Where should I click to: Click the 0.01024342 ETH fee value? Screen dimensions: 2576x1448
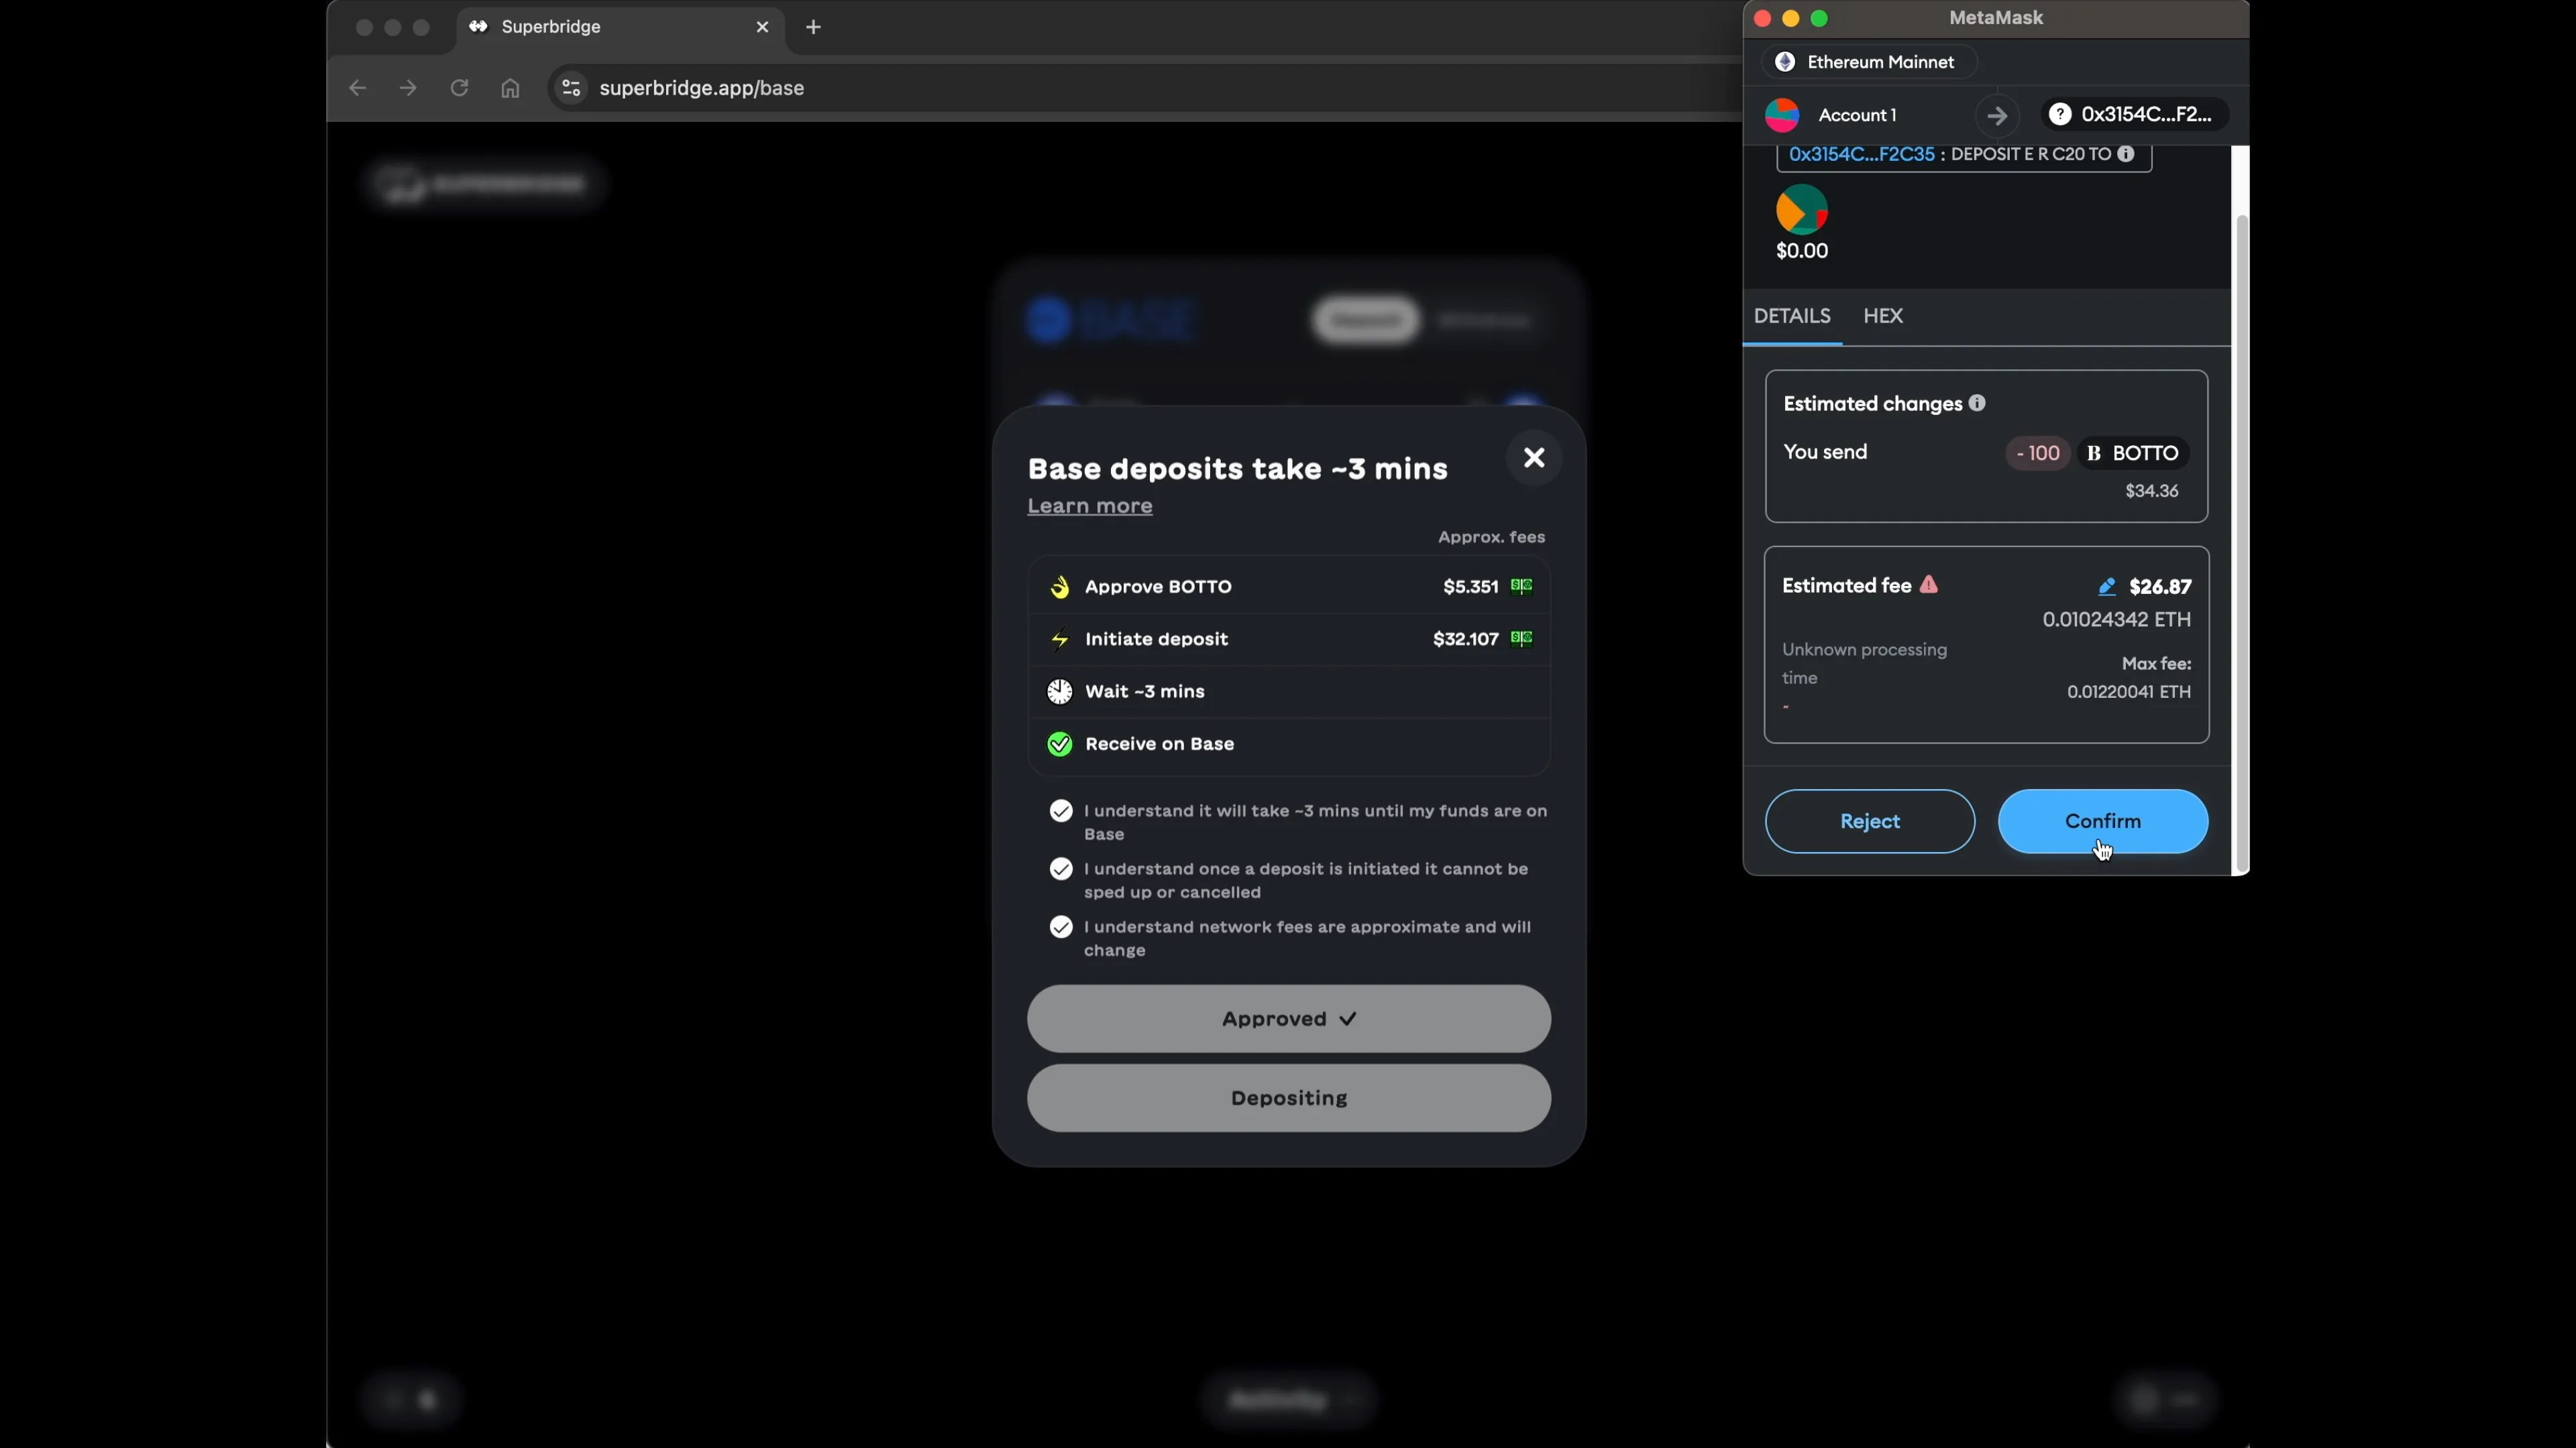click(2117, 619)
